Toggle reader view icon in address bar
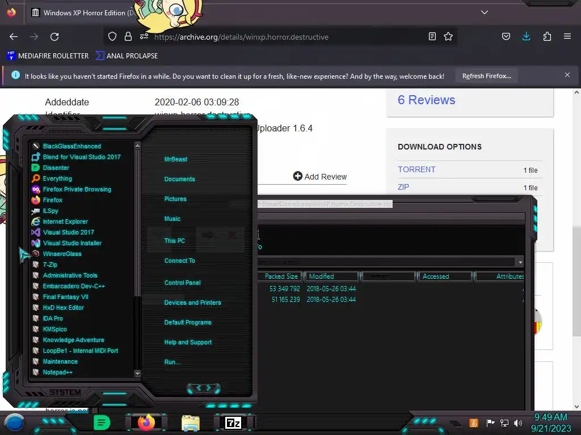The width and height of the screenshot is (581, 435). [x=432, y=36]
